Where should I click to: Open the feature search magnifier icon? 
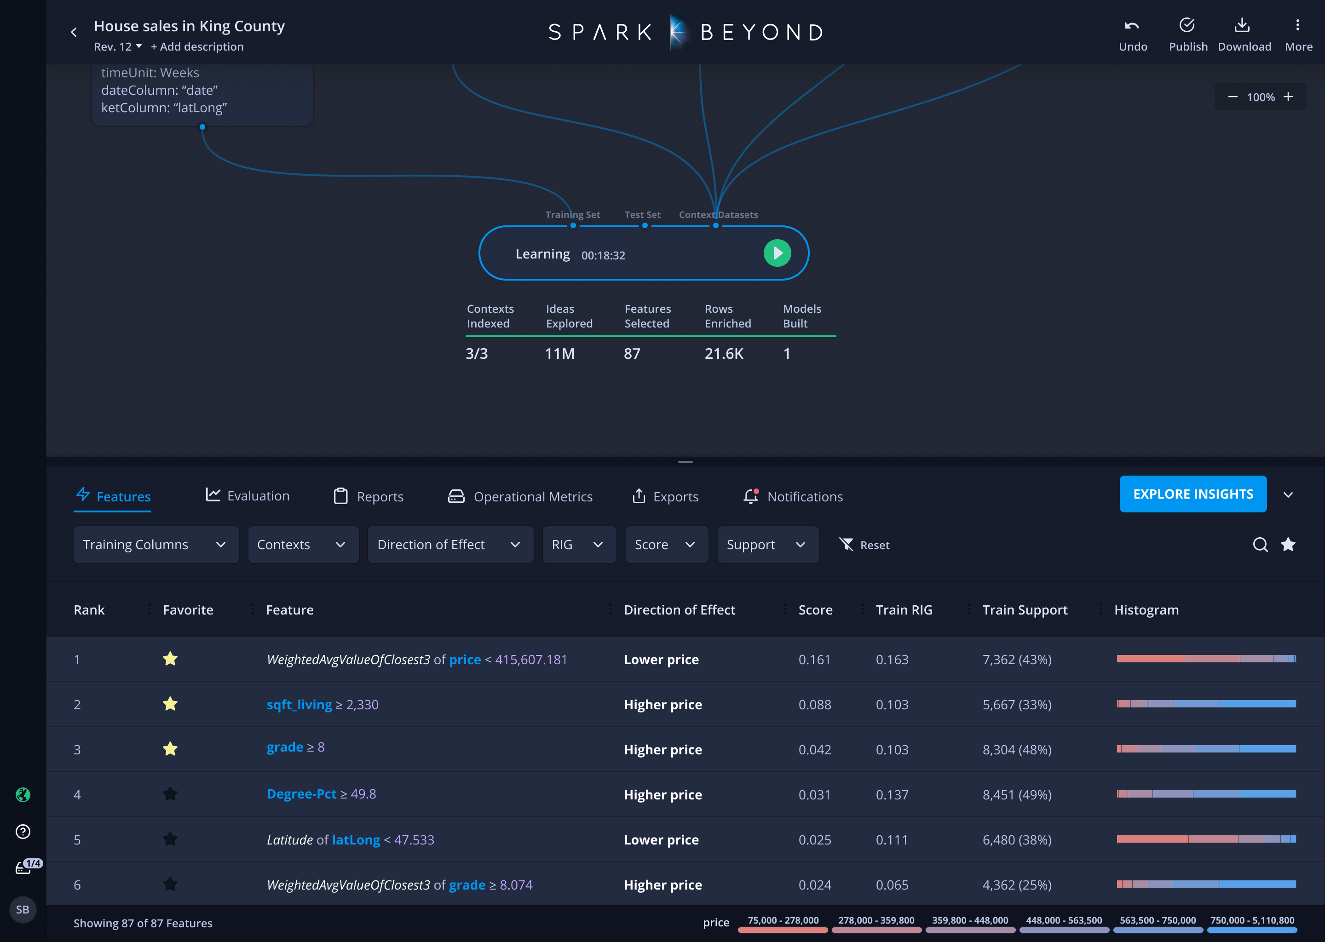pos(1260,545)
